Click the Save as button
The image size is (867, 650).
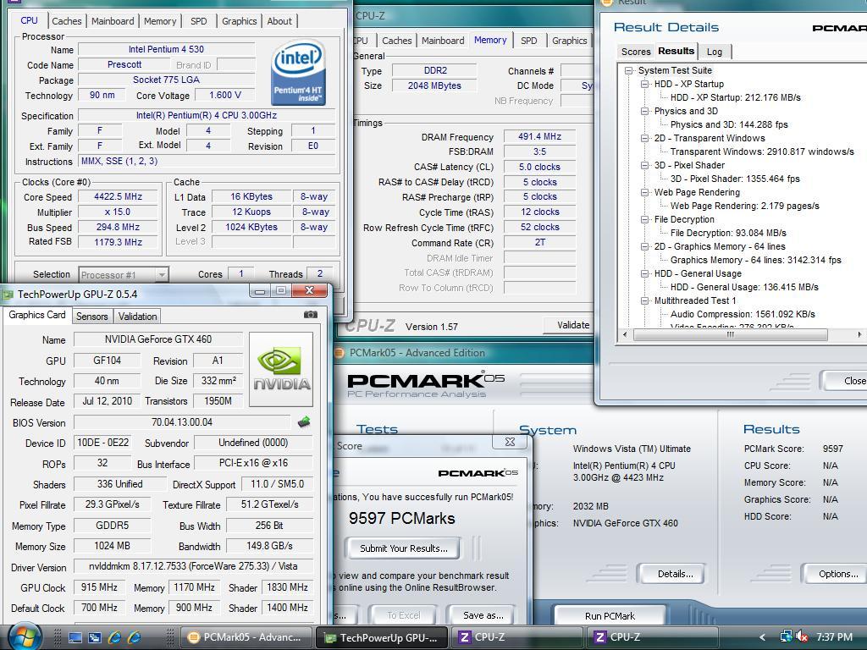click(483, 615)
